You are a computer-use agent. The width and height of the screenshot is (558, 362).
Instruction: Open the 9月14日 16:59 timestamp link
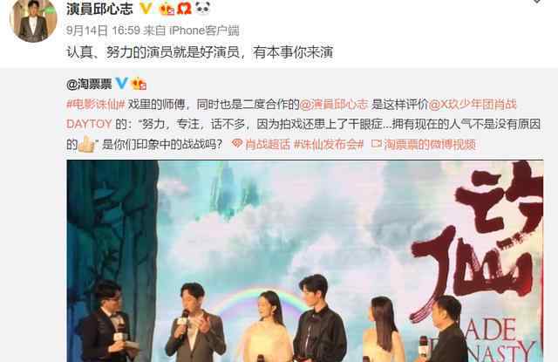pos(103,31)
